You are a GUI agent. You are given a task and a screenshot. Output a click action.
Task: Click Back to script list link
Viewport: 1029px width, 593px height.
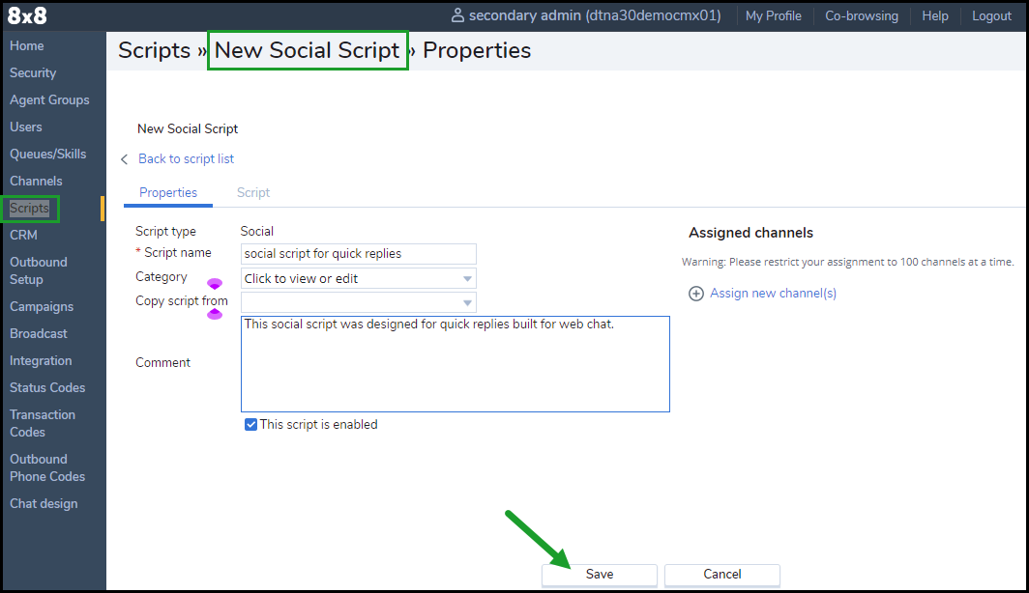186,159
